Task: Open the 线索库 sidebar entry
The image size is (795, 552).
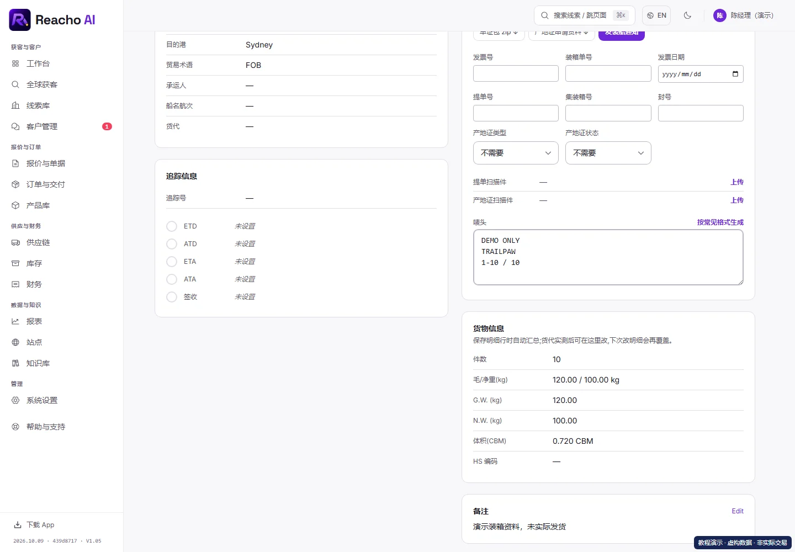Action: pyautogui.click(x=61, y=105)
